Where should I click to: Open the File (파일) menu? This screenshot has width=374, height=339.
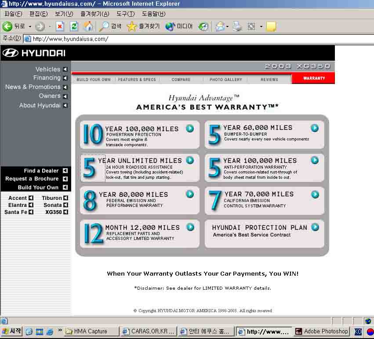click(x=13, y=14)
